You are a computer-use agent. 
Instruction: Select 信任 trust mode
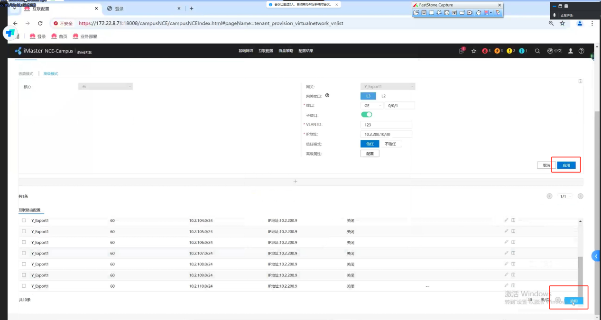(x=370, y=144)
